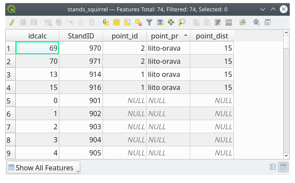Toggle editing mode with the pencil icon
295x183 pixels.
[x=11, y=22]
